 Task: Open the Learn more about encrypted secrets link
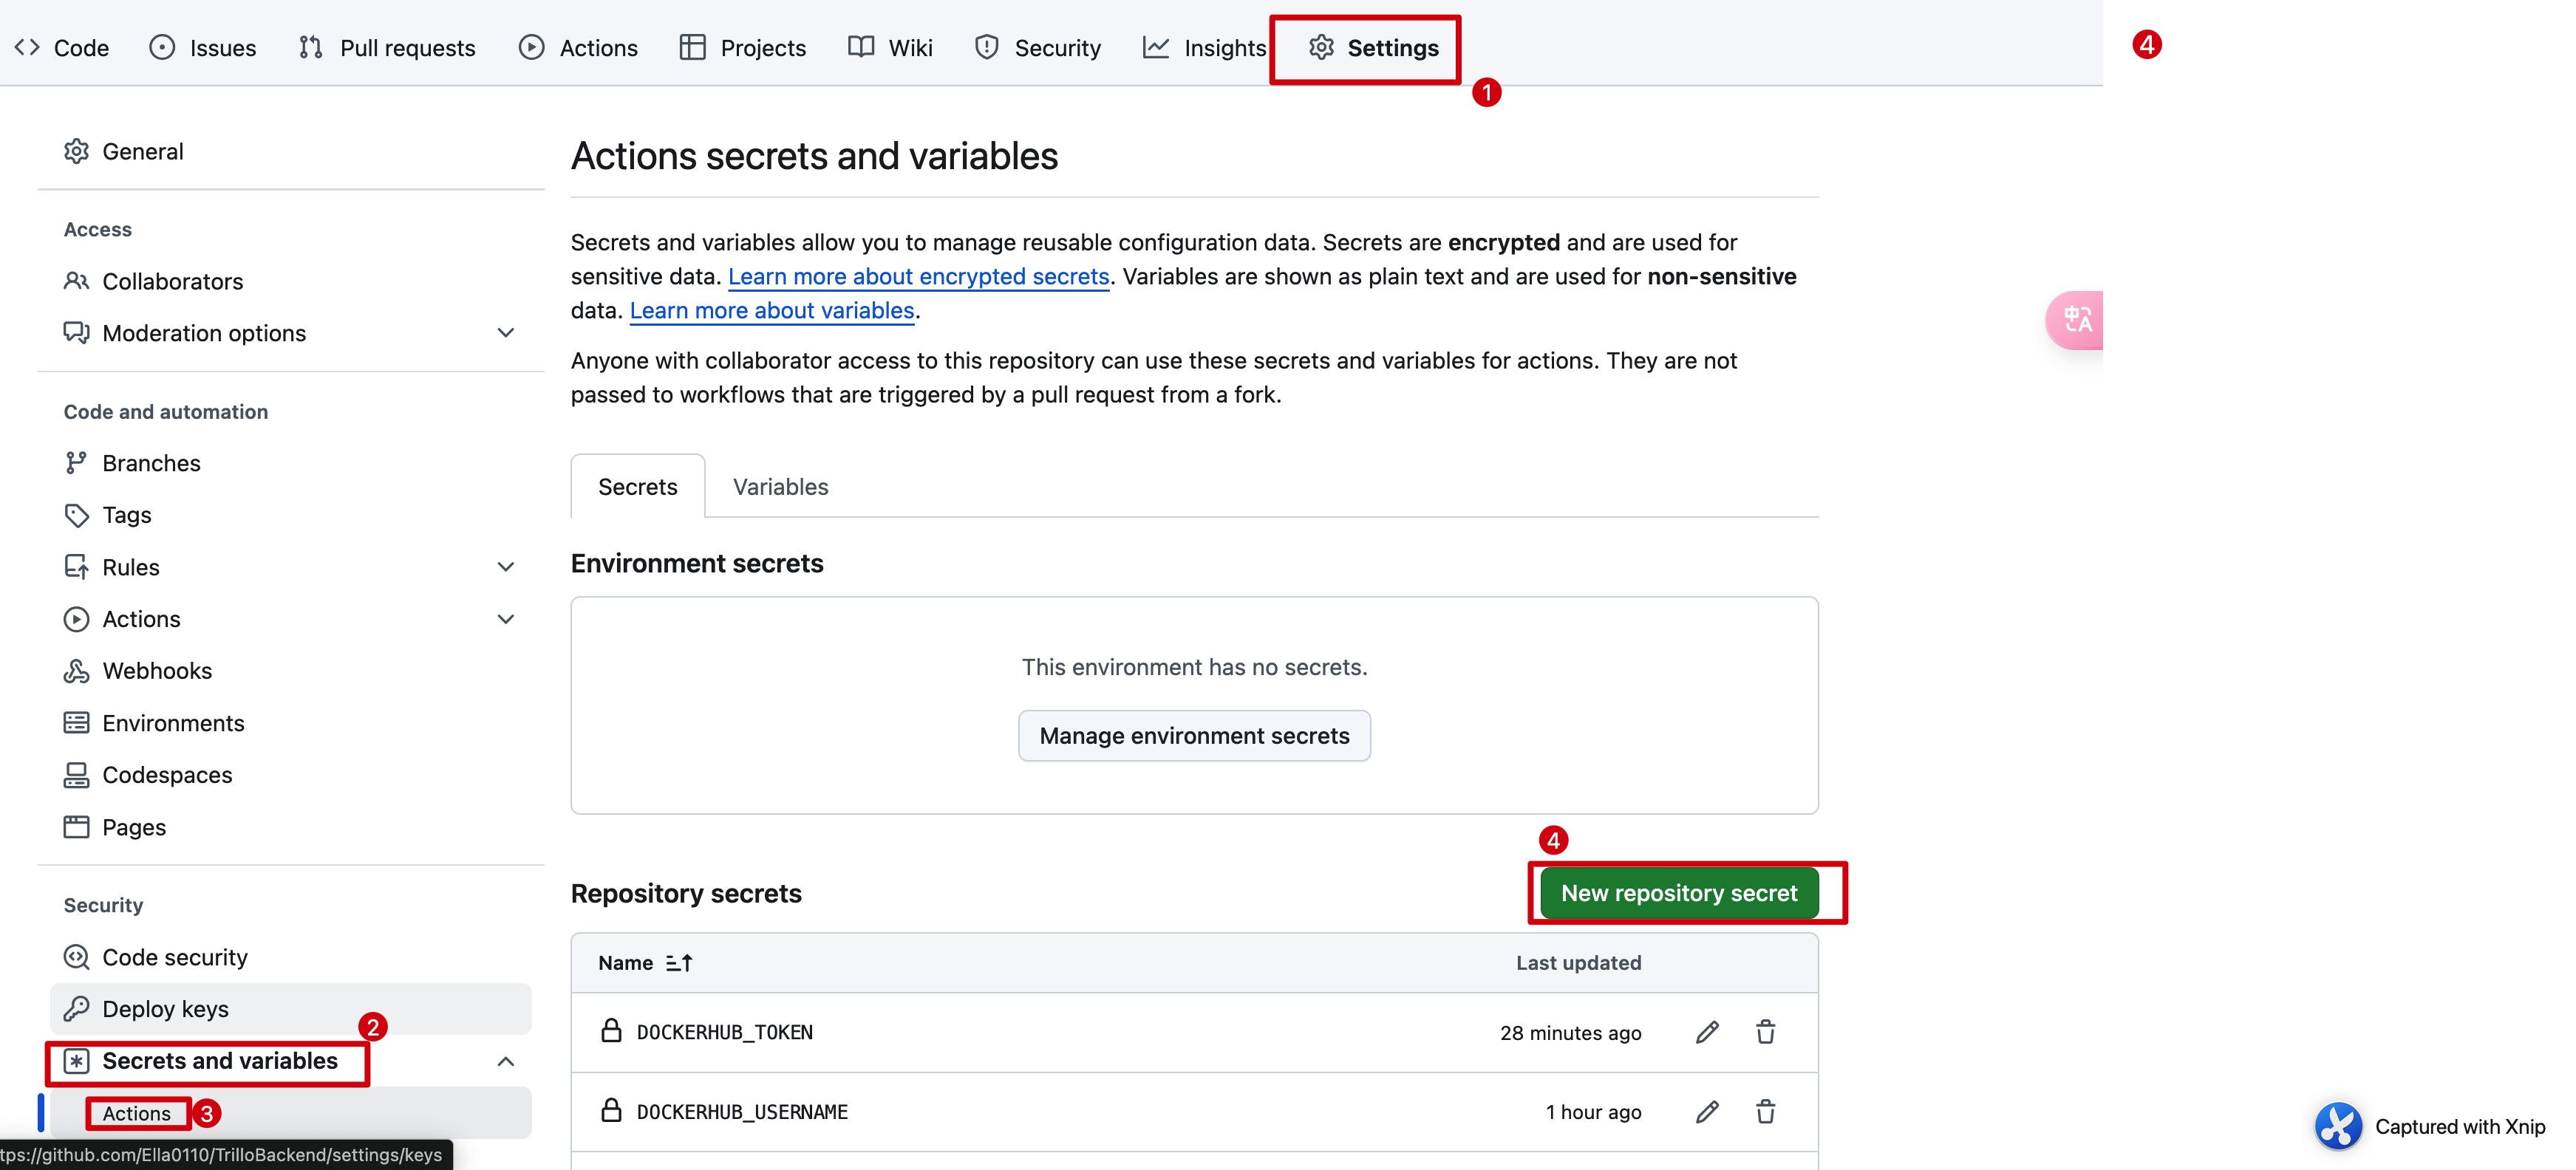918,277
